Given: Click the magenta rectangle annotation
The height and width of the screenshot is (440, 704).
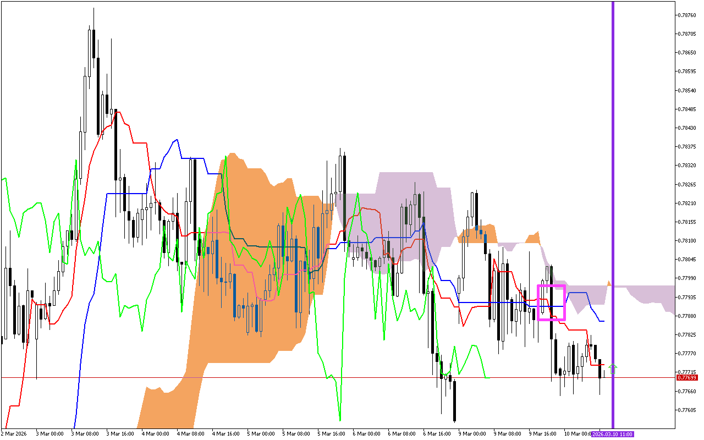Looking at the screenshot, I should 552,286.
